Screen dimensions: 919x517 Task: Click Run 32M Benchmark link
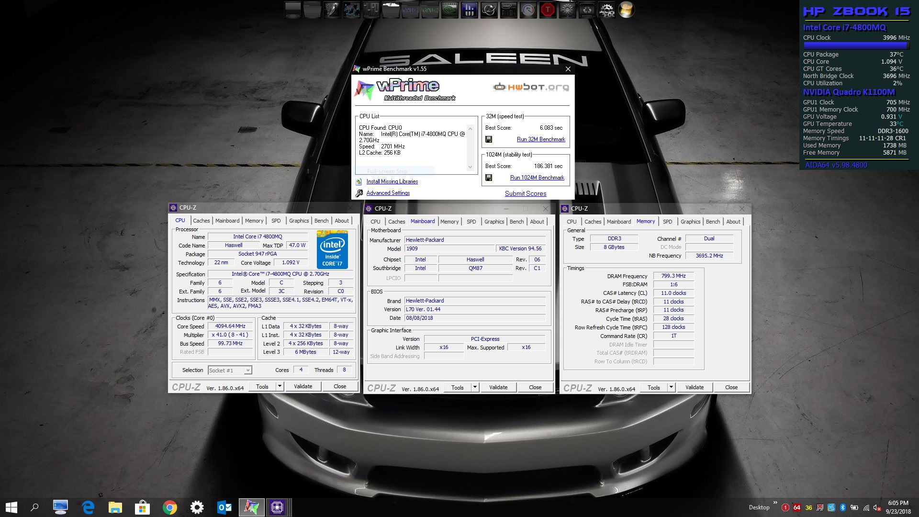[541, 139]
